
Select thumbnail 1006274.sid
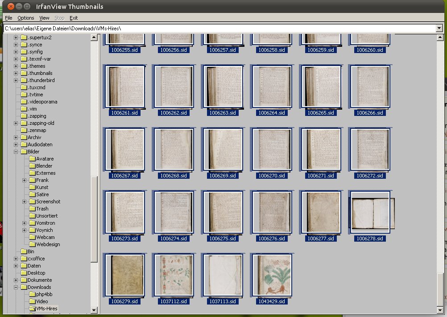pos(174,213)
